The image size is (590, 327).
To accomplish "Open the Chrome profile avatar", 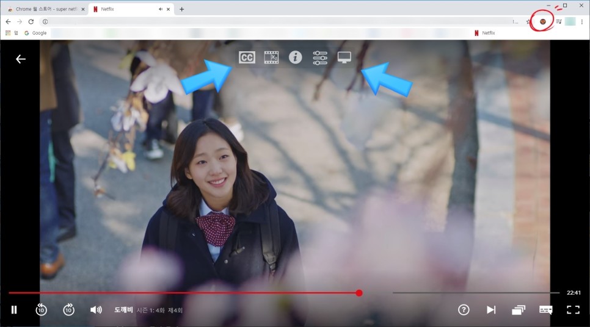I will [x=570, y=21].
